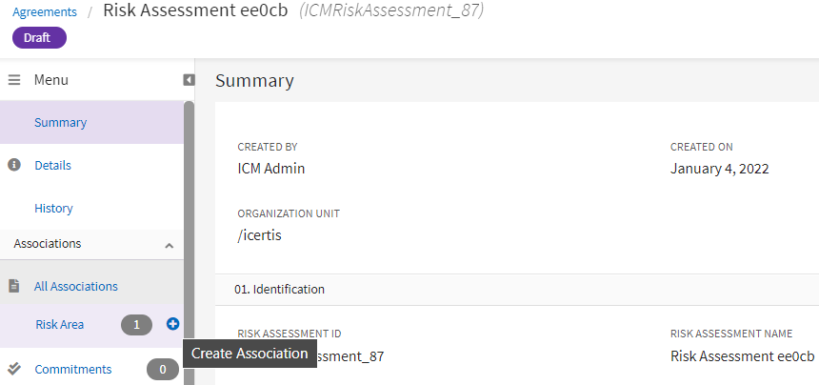Go to the Agreements breadcrumb link
Screen dimensions: 819x385
(45, 11)
